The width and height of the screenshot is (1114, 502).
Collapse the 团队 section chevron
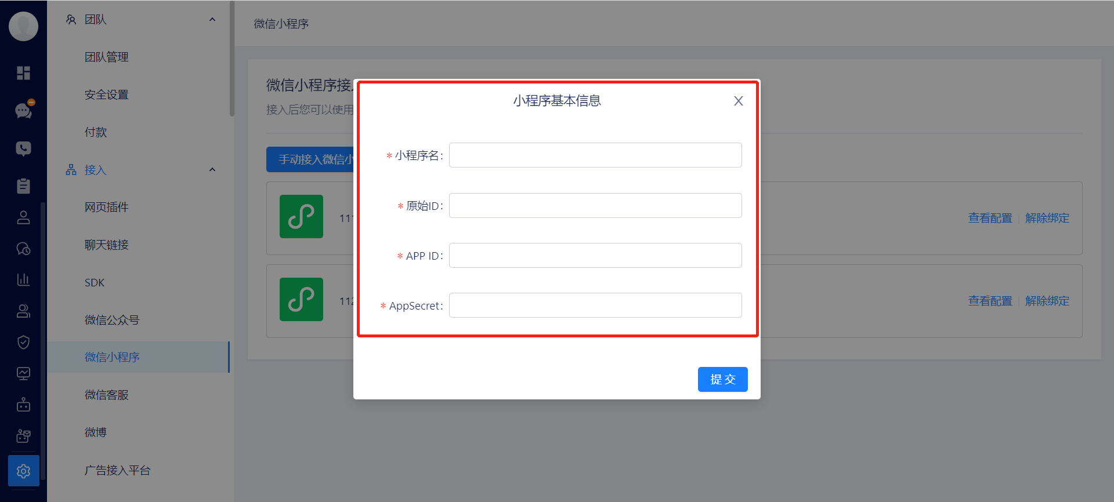pyautogui.click(x=212, y=20)
